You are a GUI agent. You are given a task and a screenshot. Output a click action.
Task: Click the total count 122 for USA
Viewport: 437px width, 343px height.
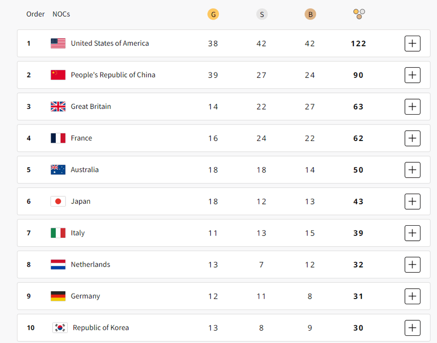pyautogui.click(x=358, y=44)
